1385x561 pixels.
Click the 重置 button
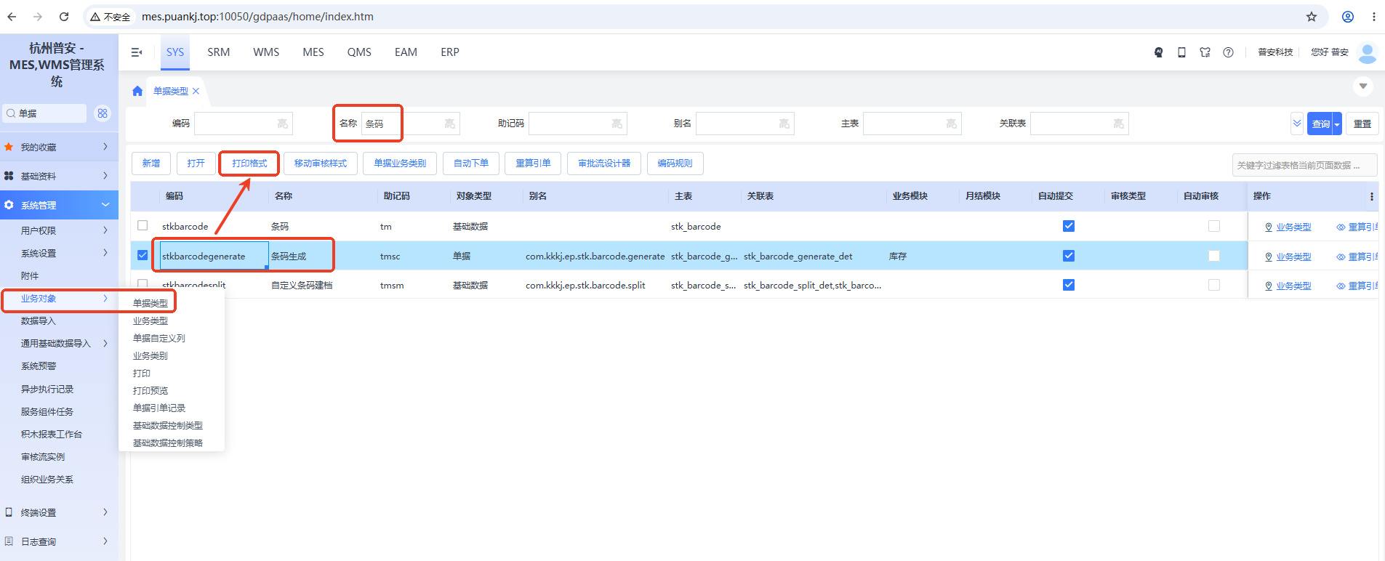click(x=1362, y=124)
